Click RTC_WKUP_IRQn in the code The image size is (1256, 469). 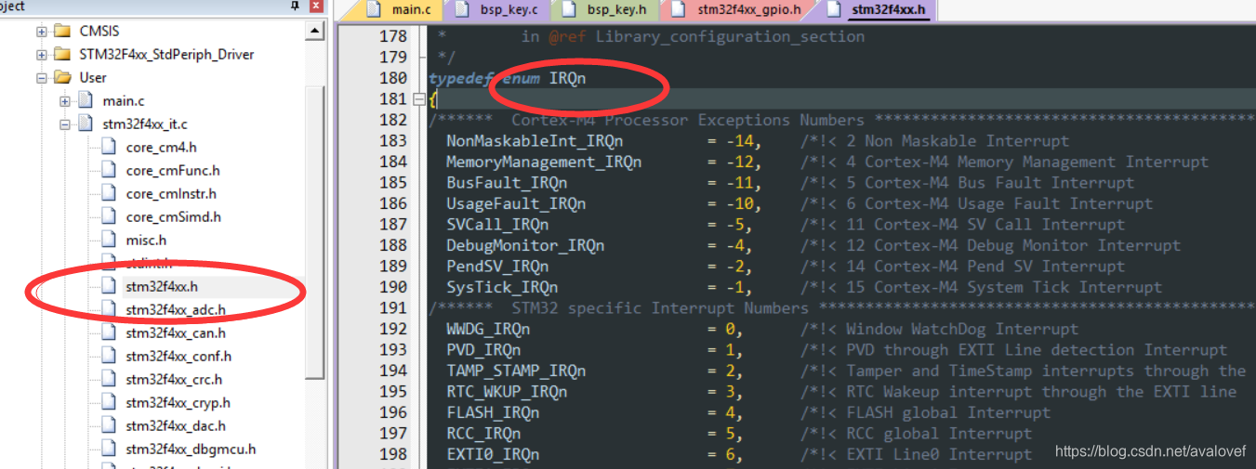pos(507,392)
